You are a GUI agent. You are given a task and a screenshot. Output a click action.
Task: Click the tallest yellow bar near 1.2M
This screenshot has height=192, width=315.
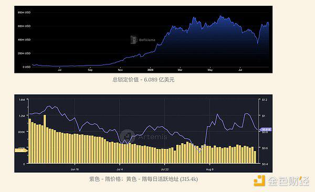tap(45, 139)
